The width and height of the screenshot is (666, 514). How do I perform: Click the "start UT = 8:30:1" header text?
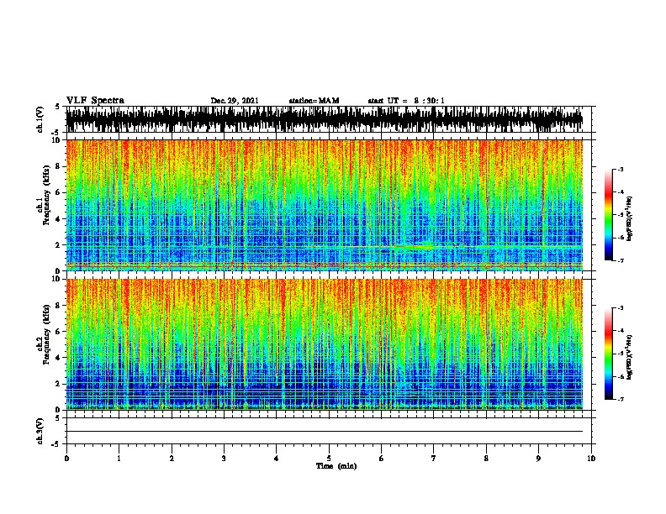coord(406,101)
